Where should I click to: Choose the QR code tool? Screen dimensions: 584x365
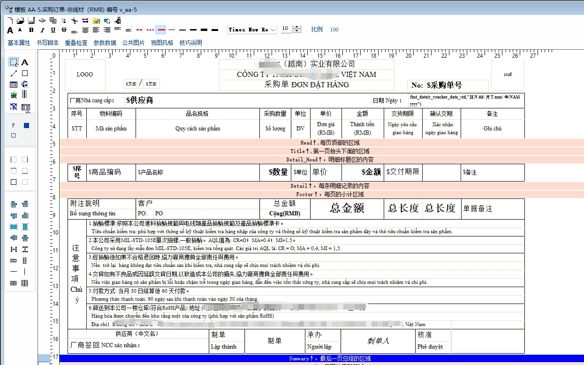point(14,107)
